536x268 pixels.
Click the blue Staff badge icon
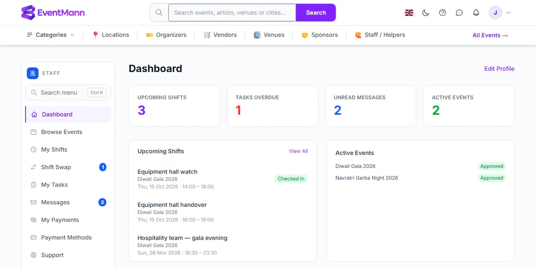[x=33, y=73]
